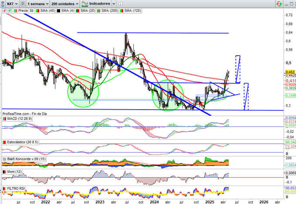Open the 1 semana timeframe dropdown
This screenshot has height=204, width=296.
(x=38, y=4)
